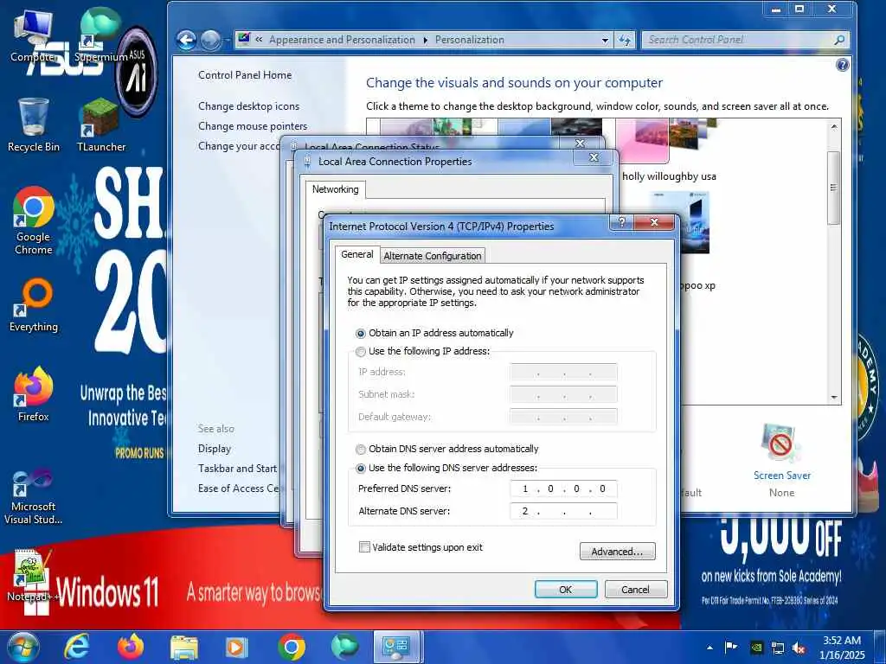Viewport: 886px width, 664px height.
Task: Open Control Panel Home link
Action: (x=245, y=75)
